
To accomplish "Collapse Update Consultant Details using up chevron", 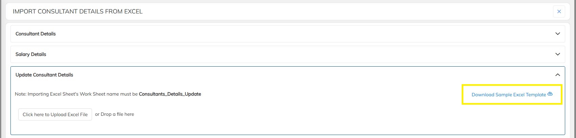I will tap(557, 75).
